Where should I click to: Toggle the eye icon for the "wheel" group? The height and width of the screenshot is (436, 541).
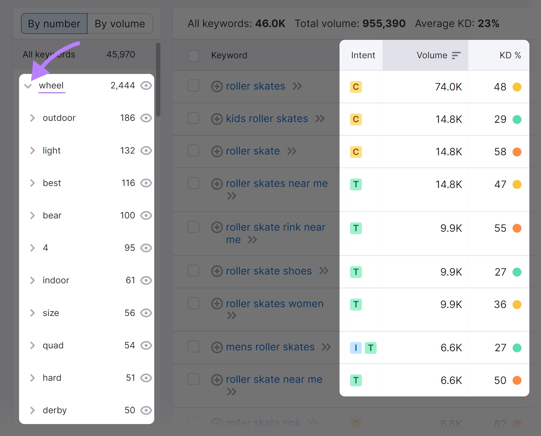pyautogui.click(x=146, y=86)
